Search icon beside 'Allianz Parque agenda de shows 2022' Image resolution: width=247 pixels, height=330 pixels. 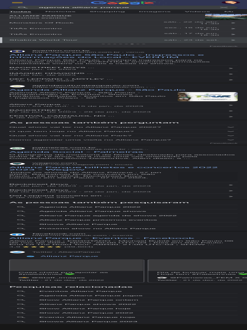21,216
